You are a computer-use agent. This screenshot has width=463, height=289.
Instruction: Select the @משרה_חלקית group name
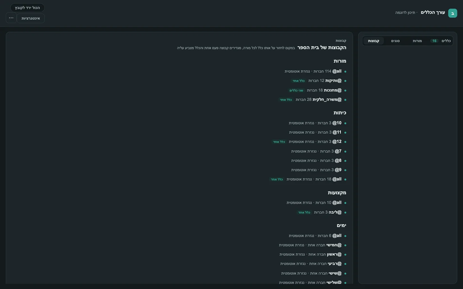tap(327, 100)
